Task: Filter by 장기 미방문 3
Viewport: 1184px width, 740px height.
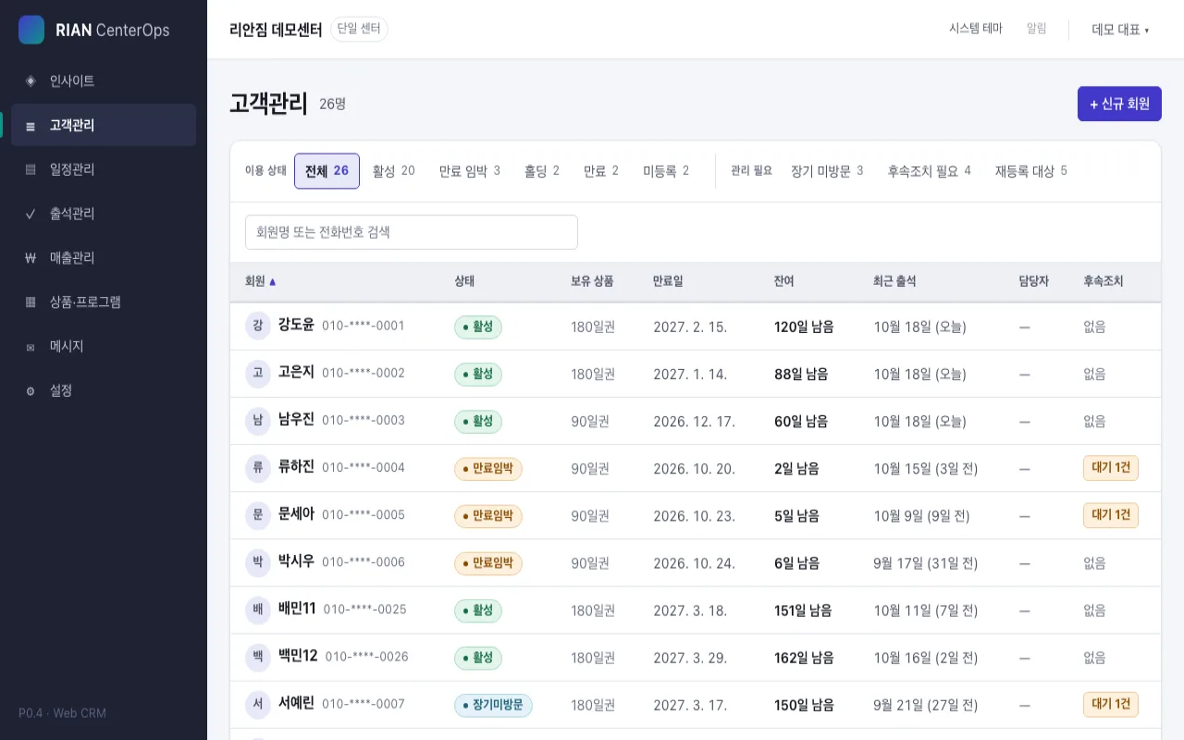Action: click(827, 171)
